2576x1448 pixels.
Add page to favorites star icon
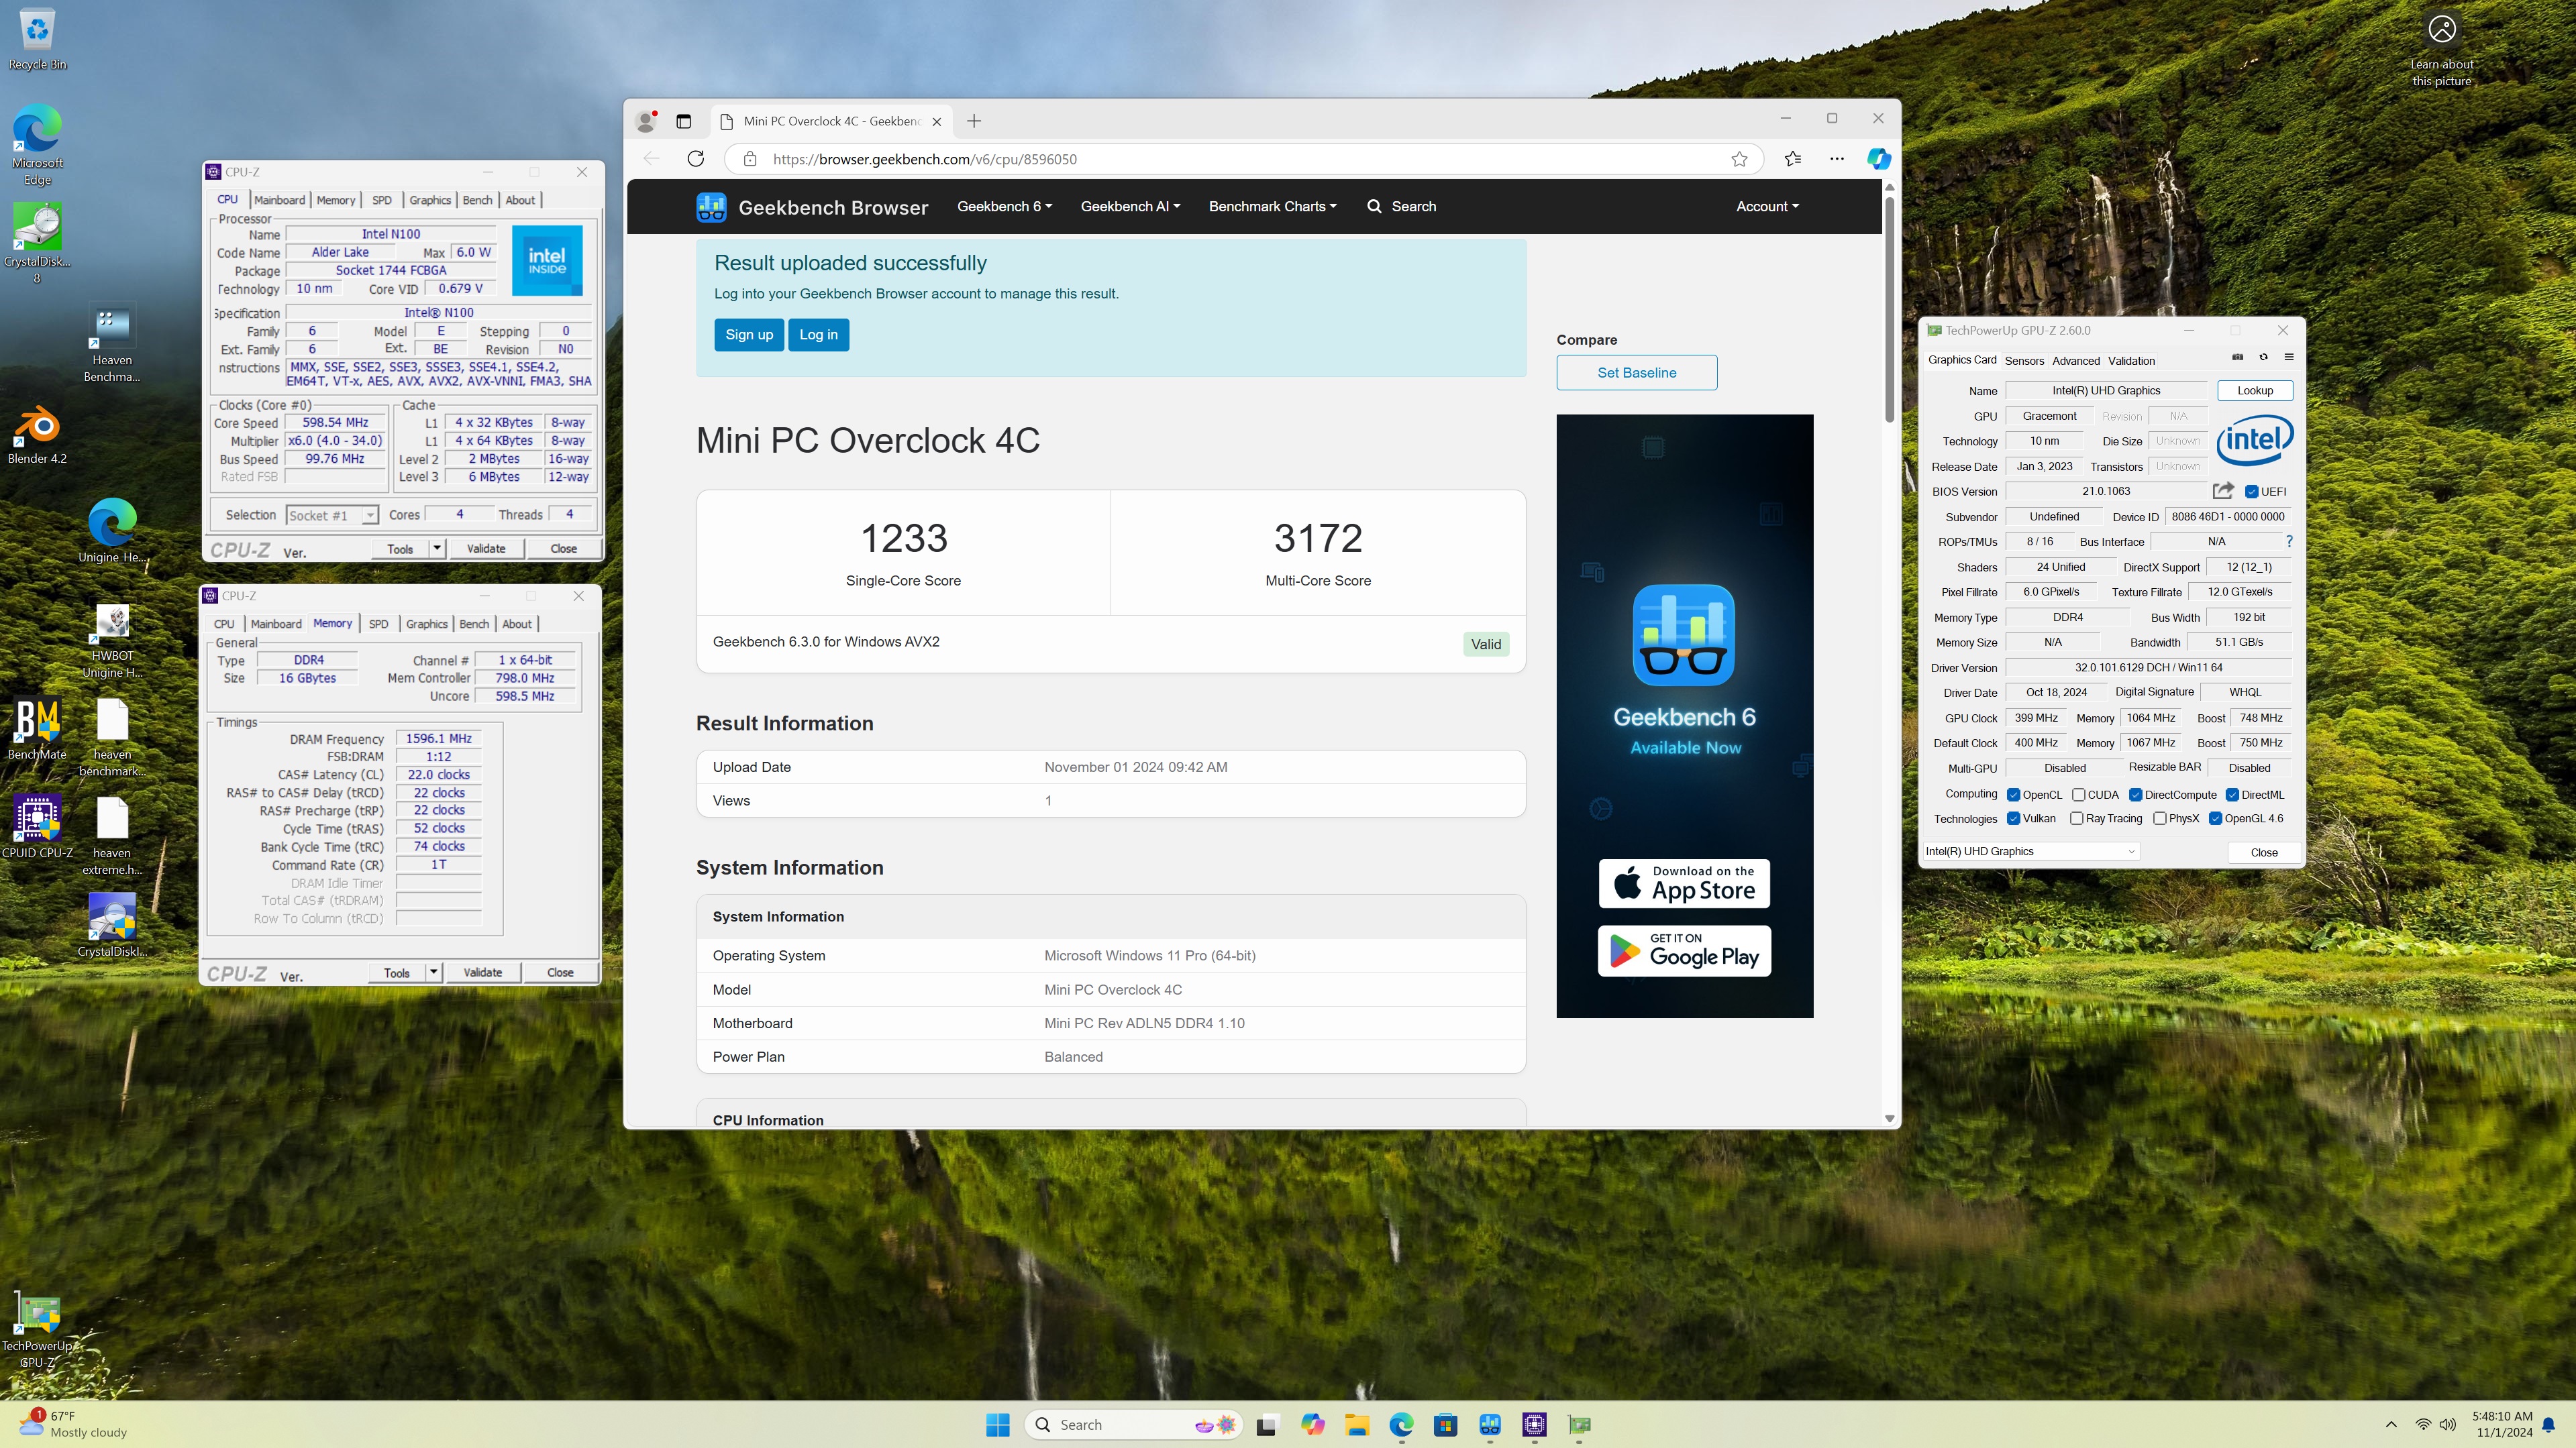1739,159
